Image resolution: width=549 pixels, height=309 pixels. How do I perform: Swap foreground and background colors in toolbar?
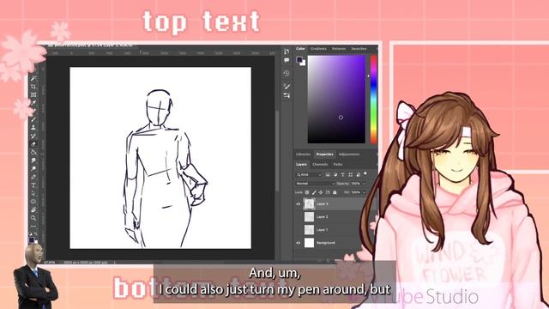tap(36, 233)
